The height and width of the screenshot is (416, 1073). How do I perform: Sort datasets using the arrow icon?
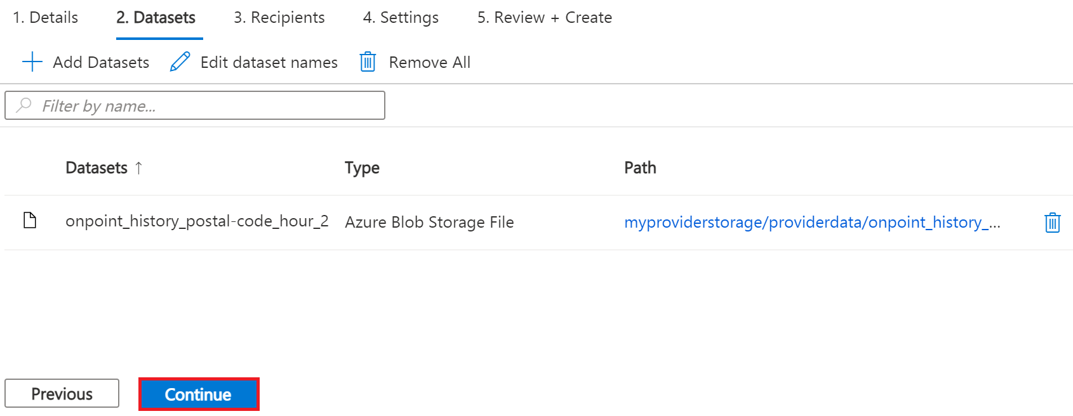[x=138, y=168]
